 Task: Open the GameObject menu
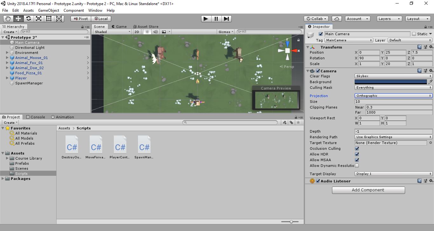[49, 10]
